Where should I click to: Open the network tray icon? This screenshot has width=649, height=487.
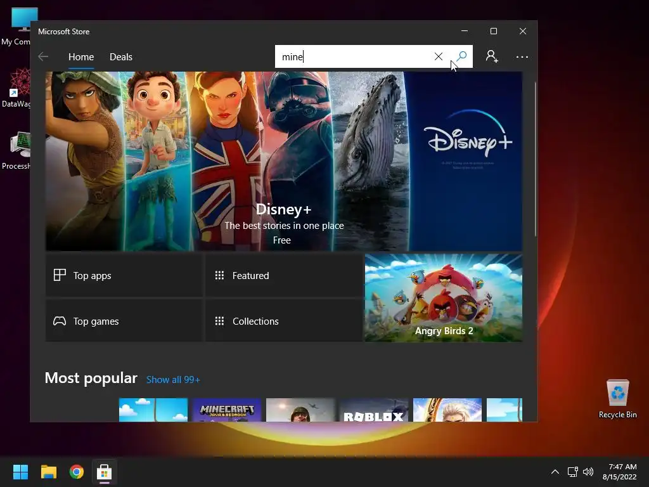tap(573, 472)
